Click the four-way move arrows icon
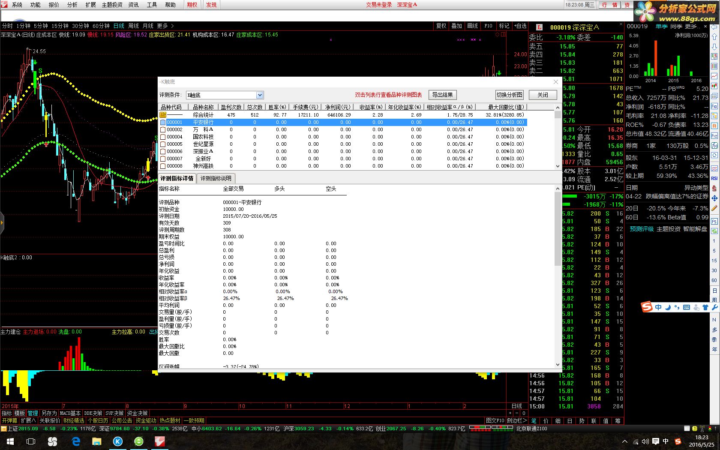This screenshot has height=450, width=720. tap(714, 198)
